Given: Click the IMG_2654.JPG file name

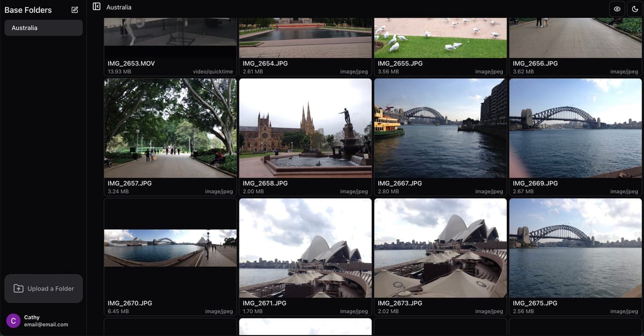Looking at the screenshot, I should coord(265,63).
